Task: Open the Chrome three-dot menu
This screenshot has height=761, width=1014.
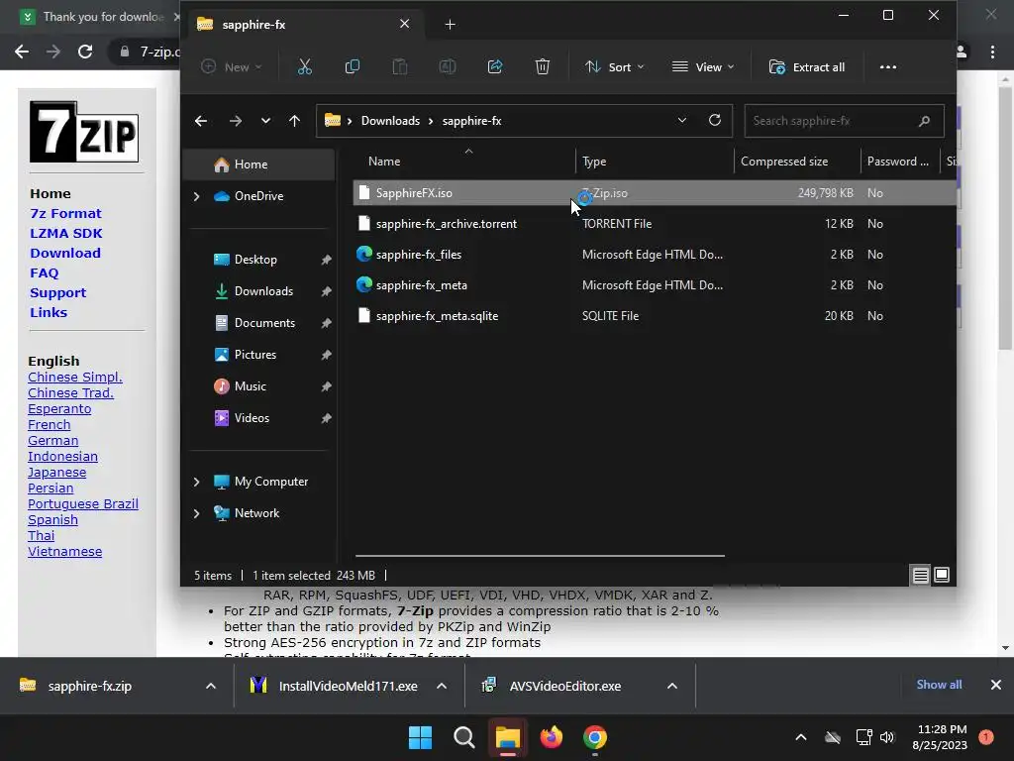Action: tap(992, 52)
